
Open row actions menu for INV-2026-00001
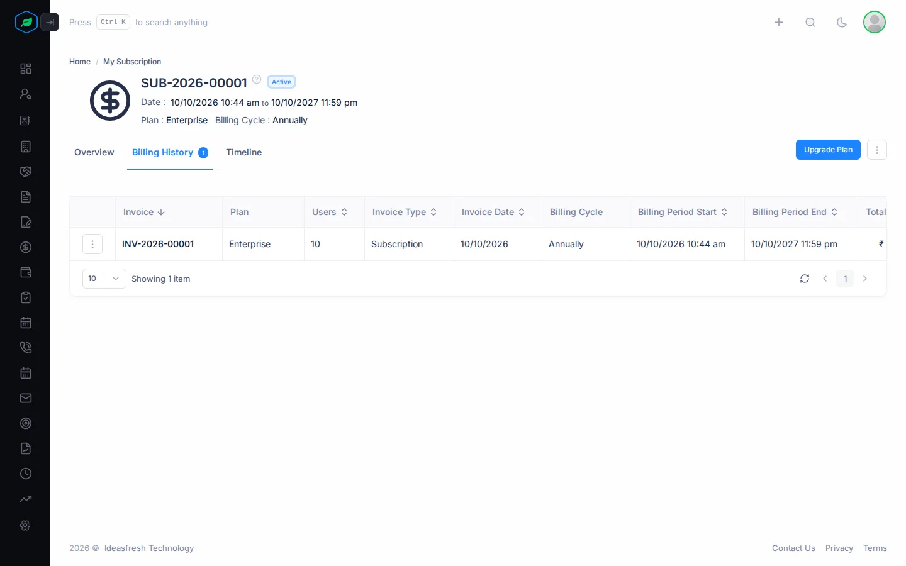click(x=92, y=244)
